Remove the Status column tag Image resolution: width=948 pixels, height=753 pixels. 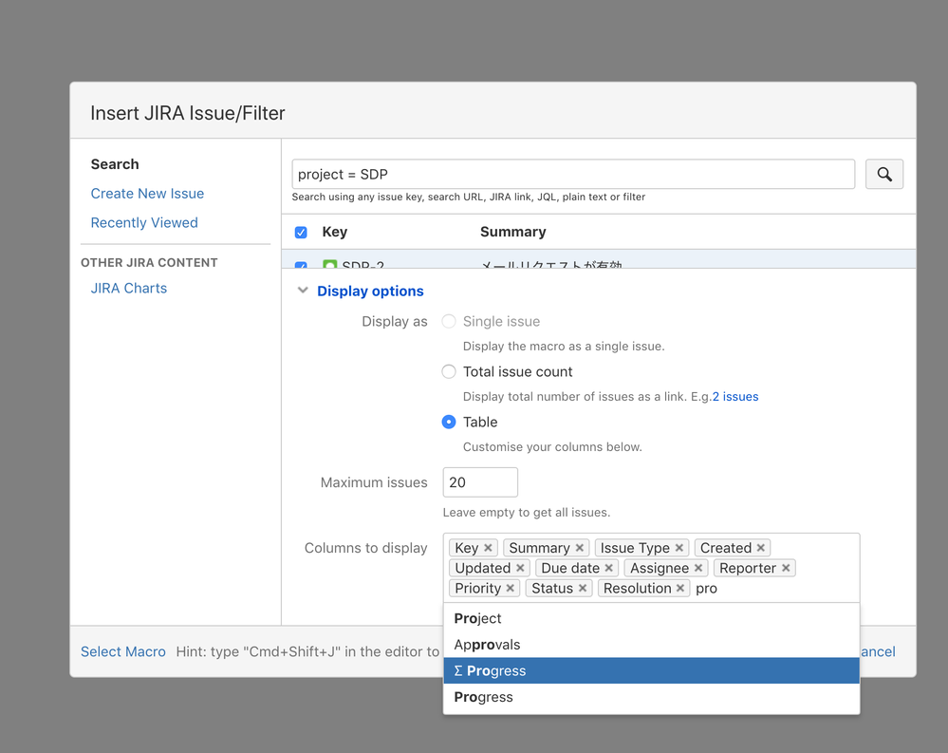pos(583,588)
